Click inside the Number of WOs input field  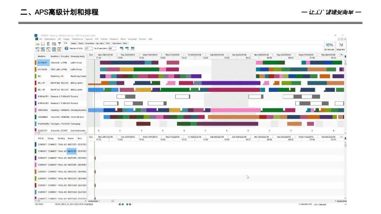point(89,48)
